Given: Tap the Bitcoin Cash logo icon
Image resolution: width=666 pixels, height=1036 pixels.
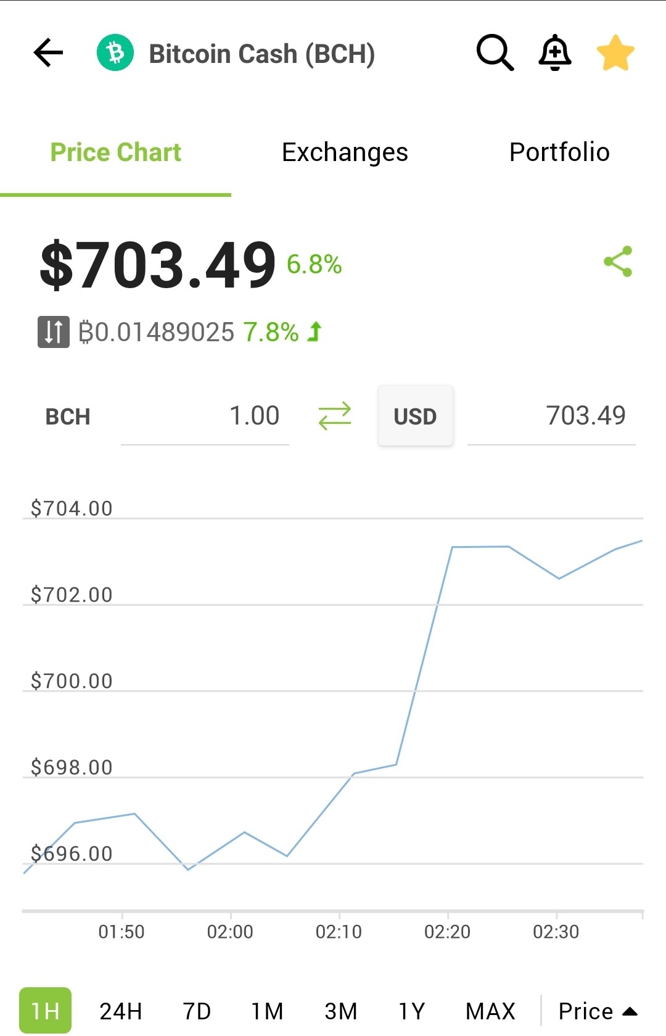Looking at the screenshot, I should pos(115,52).
